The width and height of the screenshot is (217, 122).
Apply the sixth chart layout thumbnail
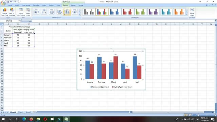pyautogui.click(x=75, y=12)
